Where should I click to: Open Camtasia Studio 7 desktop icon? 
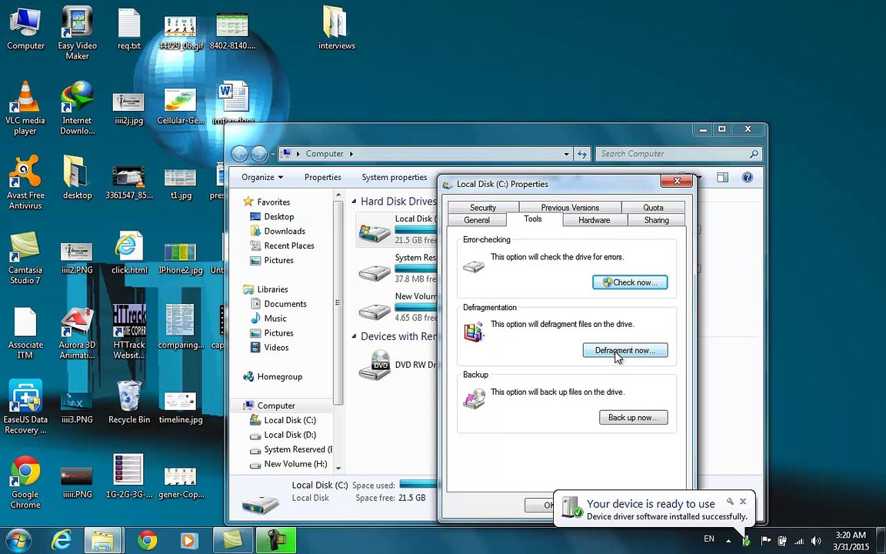click(25, 257)
